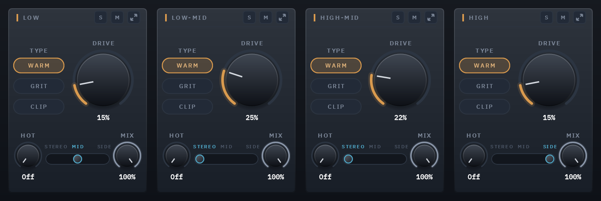Click the HIGH-MID band DRIVE knob
Viewport: 601px width, 201px height.
[x=400, y=80]
